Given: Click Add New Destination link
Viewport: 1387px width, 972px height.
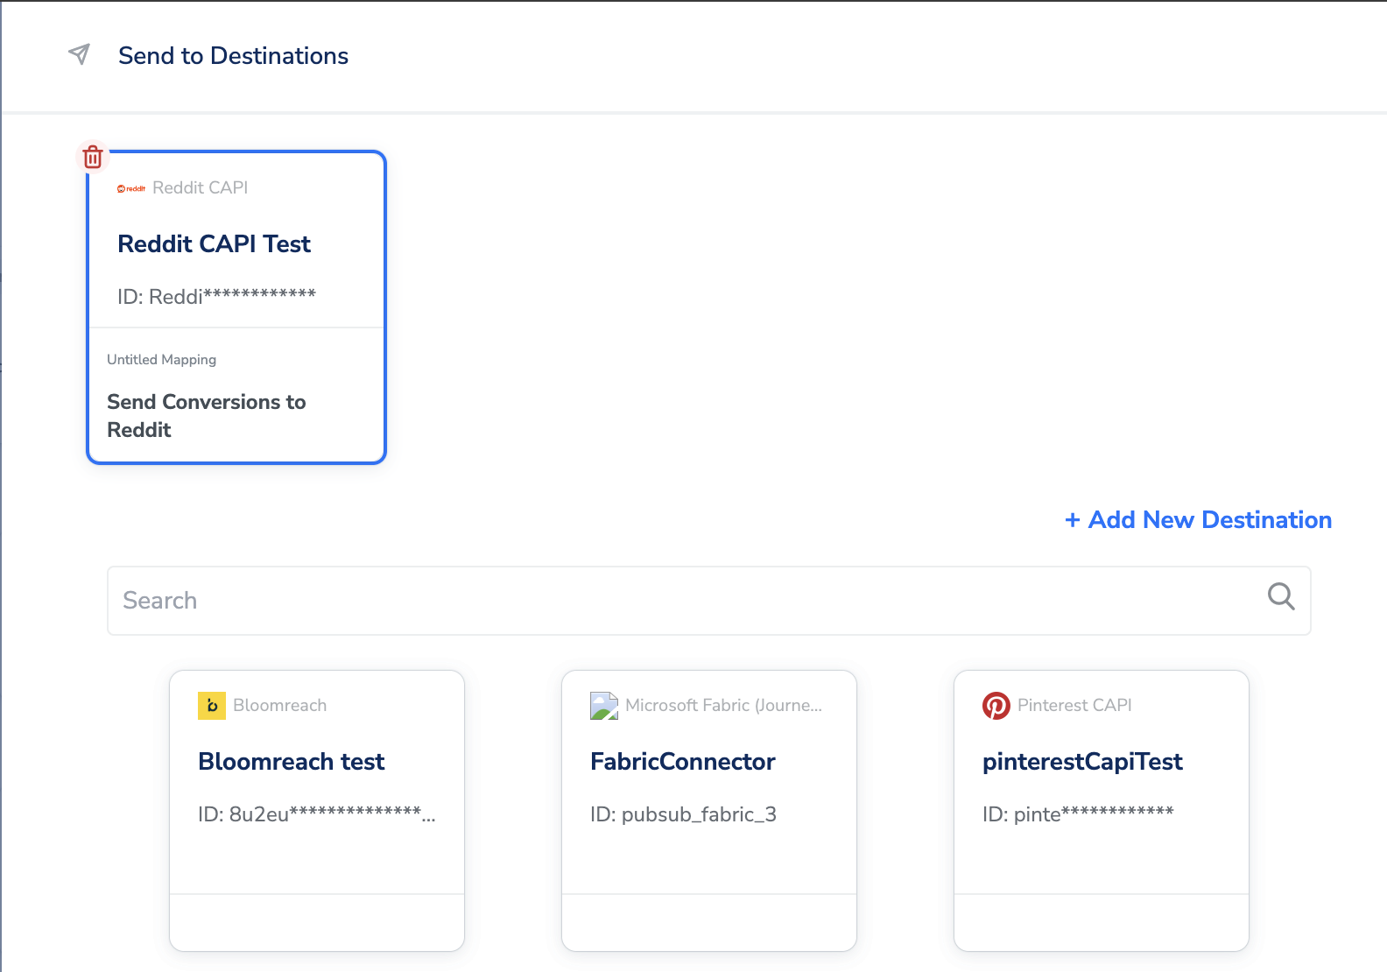Looking at the screenshot, I should (x=1198, y=520).
